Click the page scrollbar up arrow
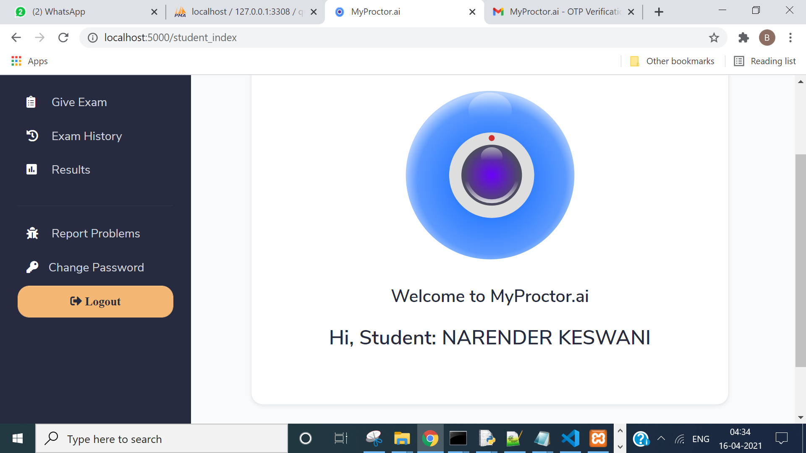The width and height of the screenshot is (806, 453). click(801, 82)
